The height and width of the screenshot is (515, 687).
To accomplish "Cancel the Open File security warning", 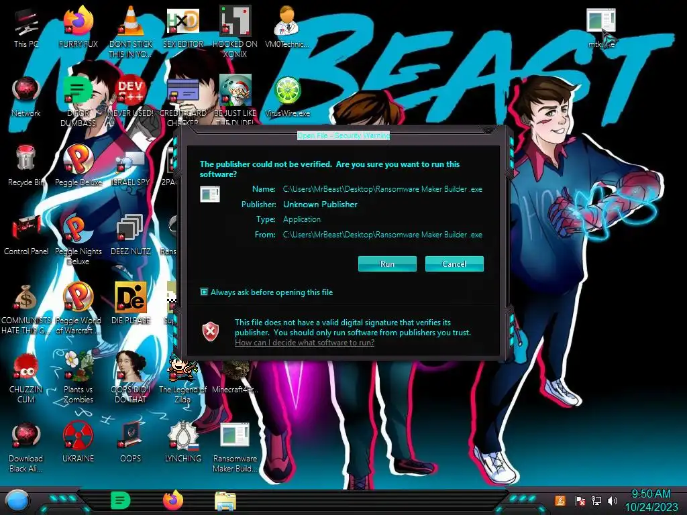I will click(x=454, y=264).
